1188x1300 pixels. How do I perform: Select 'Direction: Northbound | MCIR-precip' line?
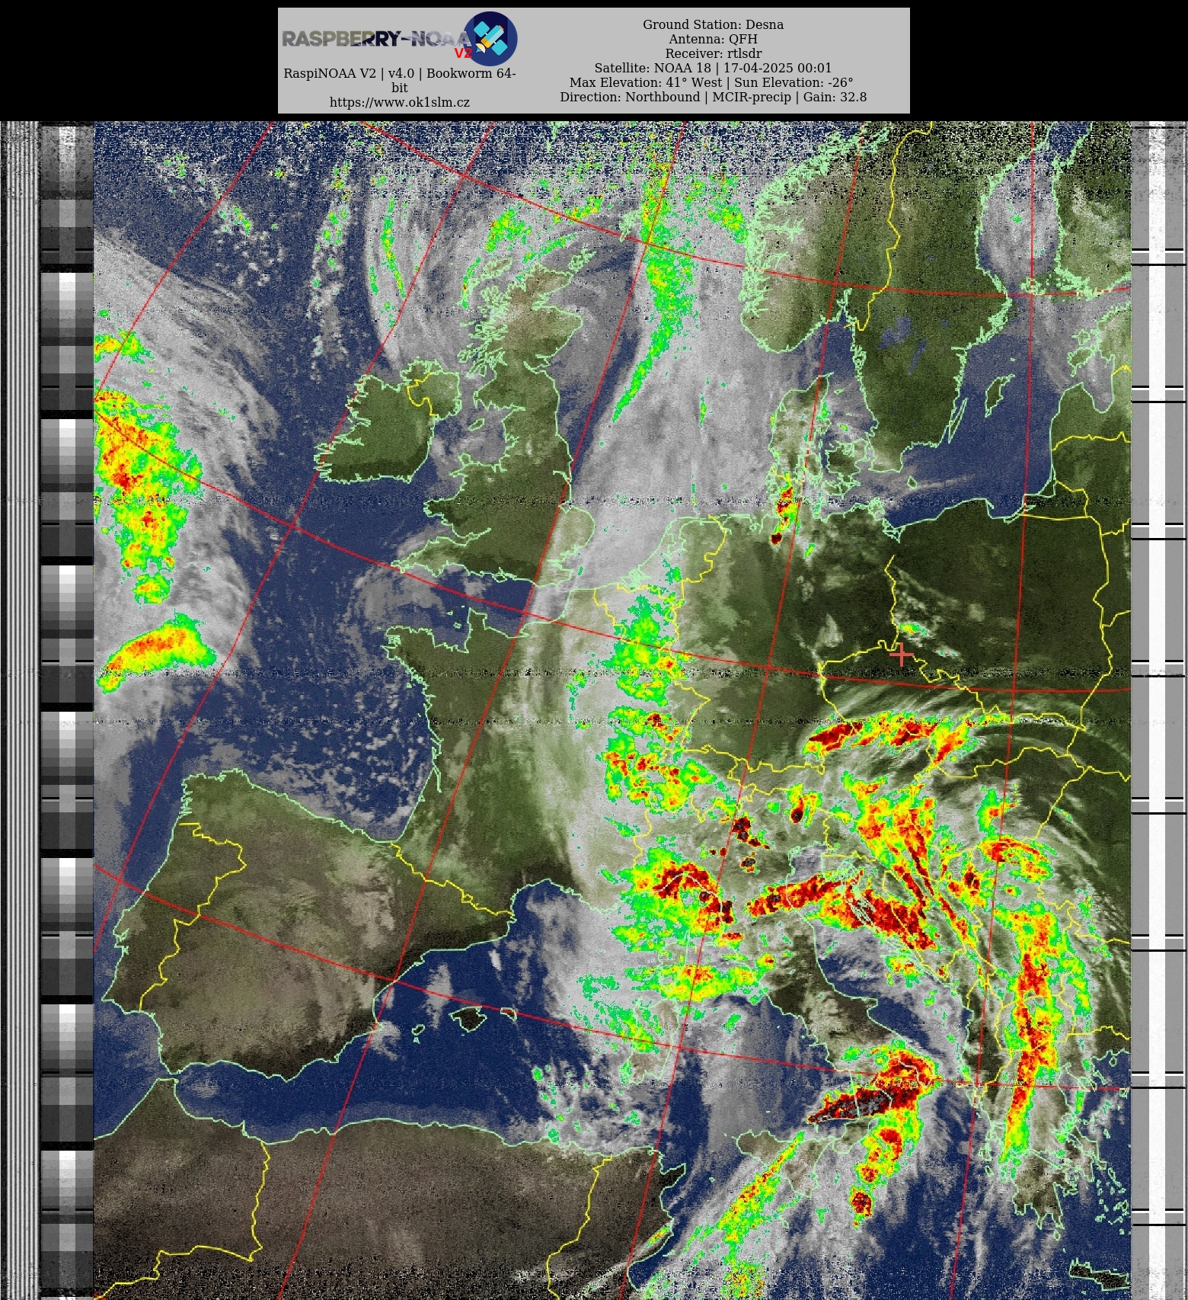point(713,97)
